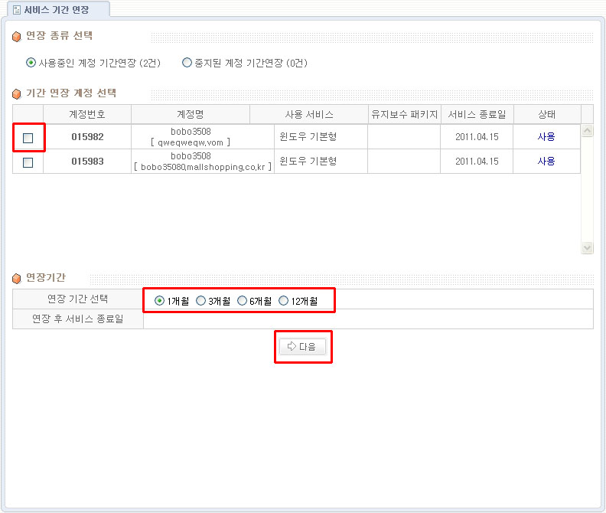This screenshot has height=513, width=606.
Task: Click the 계정번호 column header
Action: coord(87,114)
